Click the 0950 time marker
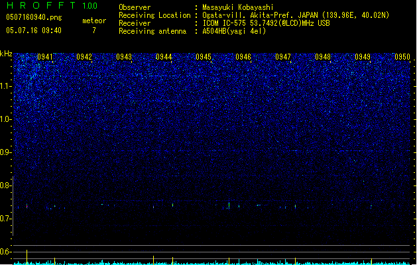417x265 pixels. [402, 57]
